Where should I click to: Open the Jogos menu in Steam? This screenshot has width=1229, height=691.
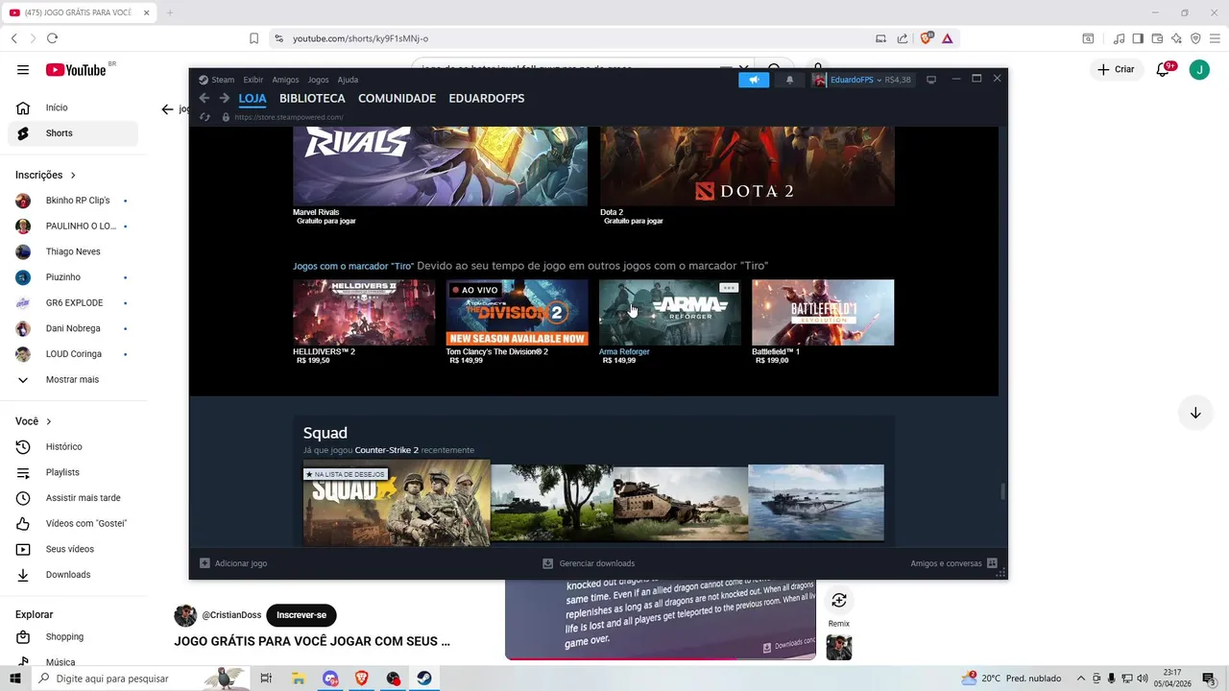point(318,80)
